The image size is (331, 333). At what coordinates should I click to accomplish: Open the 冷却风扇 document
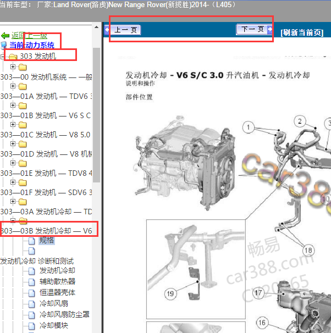pyautogui.click(x=54, y=303)
